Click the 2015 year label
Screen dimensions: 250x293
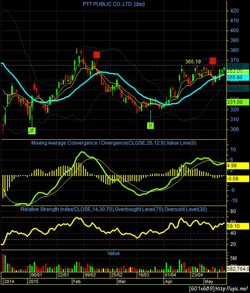tap(33, 281)
